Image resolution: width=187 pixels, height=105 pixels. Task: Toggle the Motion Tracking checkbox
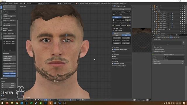coord(114,64)
